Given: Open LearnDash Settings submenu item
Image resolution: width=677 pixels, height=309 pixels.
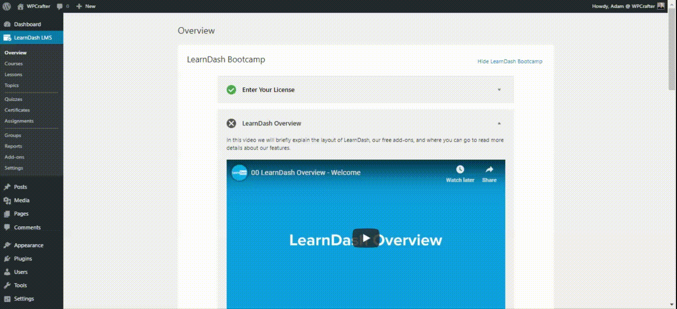Looking at the screenshot, I should [x=14, y=168].
